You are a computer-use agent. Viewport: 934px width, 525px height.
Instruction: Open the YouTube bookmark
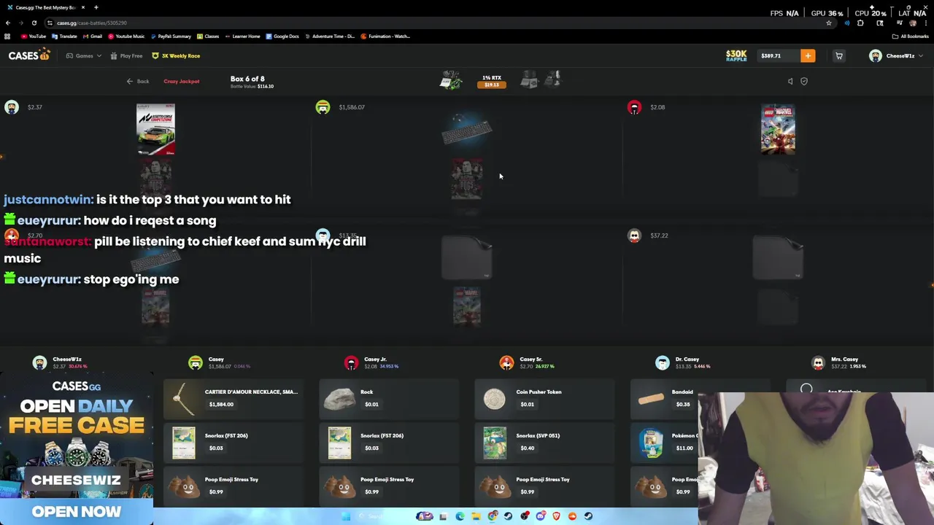coord(34,36)
